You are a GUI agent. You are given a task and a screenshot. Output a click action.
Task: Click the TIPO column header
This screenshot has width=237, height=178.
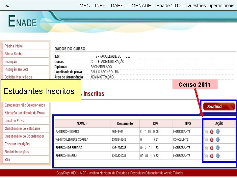pos(187,124)
